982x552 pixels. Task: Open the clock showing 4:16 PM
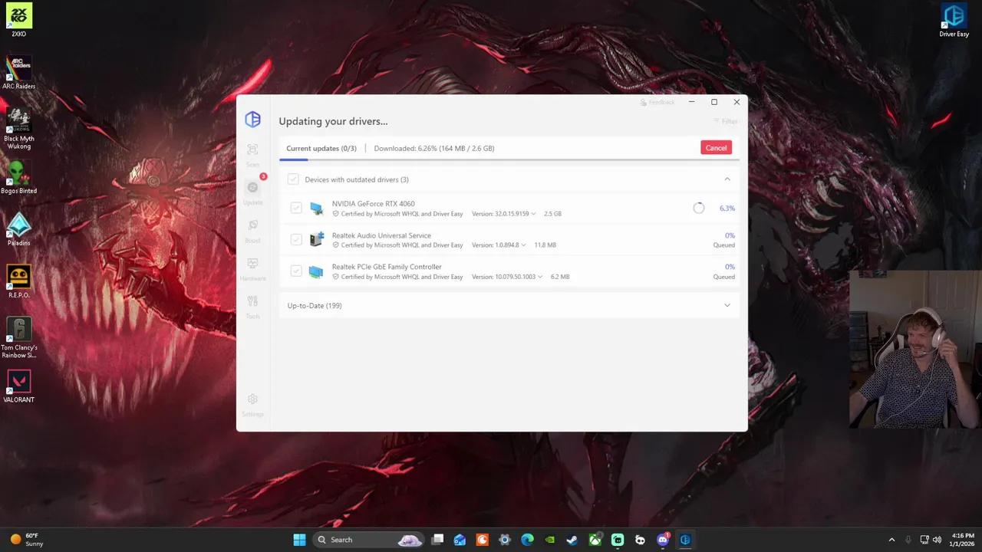coord(963,540)
